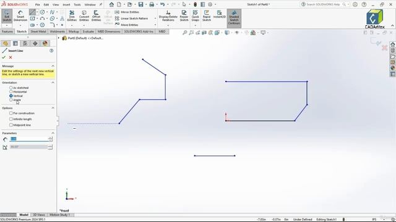Cancel Insert Line with red X
Viewport: 396px width, 222px height.
[11, 57]
